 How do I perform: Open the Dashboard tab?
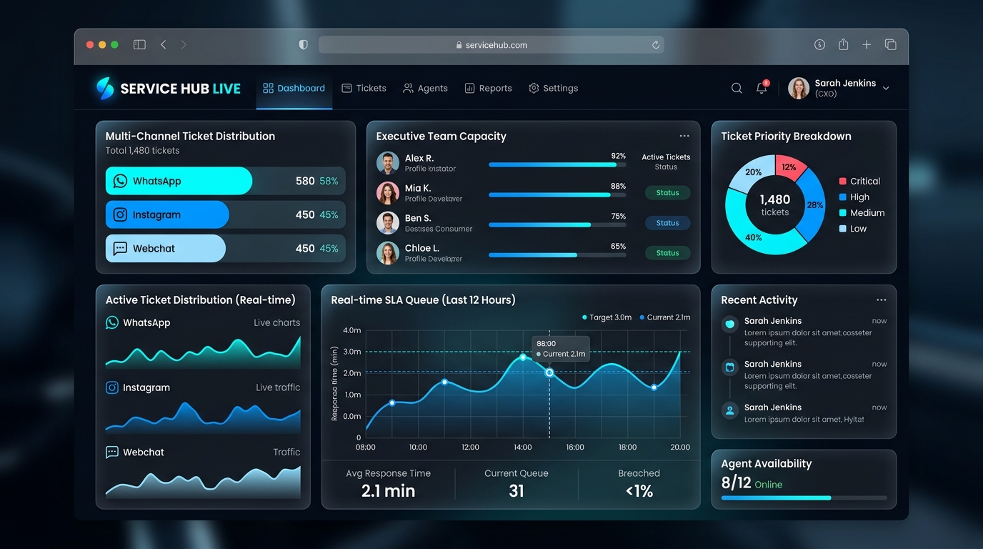pos(294,88)
